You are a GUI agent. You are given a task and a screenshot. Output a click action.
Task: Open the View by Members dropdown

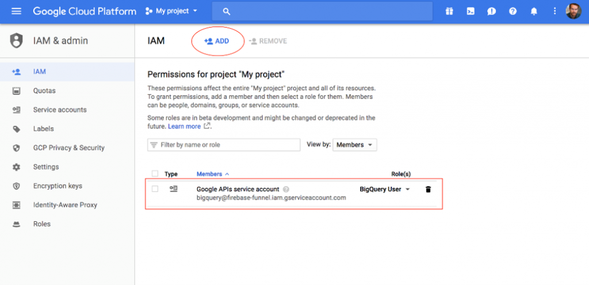pos(354,145)
